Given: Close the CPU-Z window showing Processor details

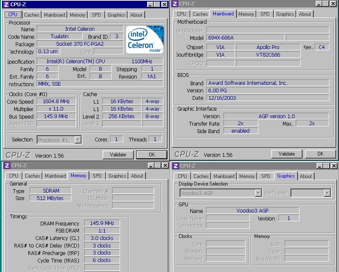Looking at the screenshot, I should (x=165, y=4).
